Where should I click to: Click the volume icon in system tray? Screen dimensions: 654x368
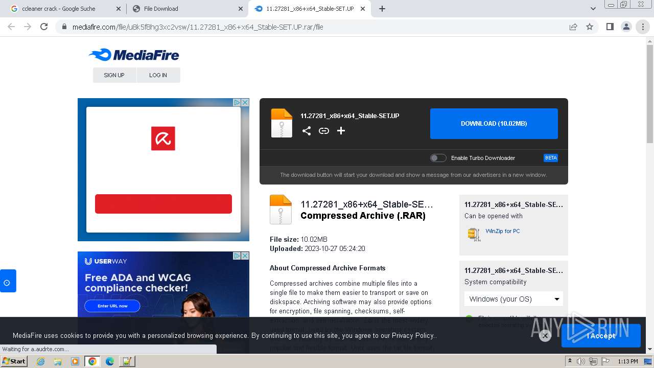tap(581, 361)
